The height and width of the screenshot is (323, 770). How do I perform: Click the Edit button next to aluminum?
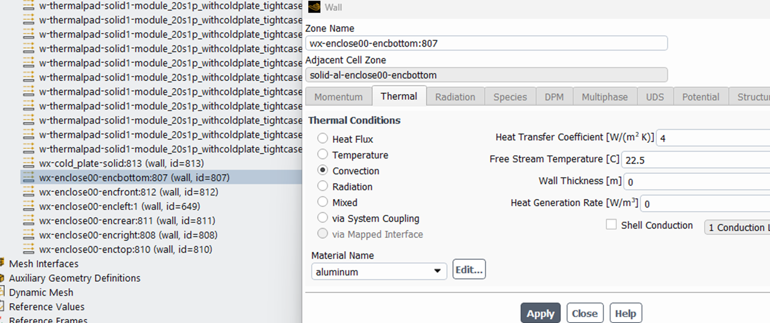468,269
